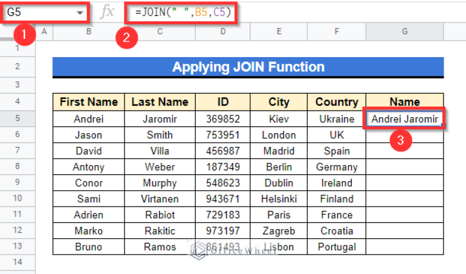Select the 'Conor' cell

coord(89,183)
